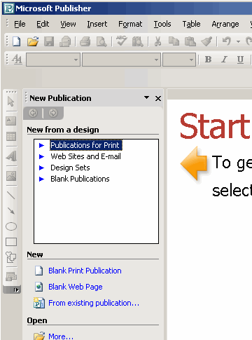Viewport: 252px width, 340px height.
Task: Open the Undo history dropdown arrow
Action: (238, 41)
